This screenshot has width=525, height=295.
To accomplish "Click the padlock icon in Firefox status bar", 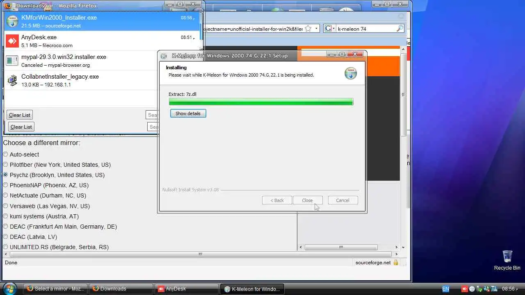I will point(396,263).
